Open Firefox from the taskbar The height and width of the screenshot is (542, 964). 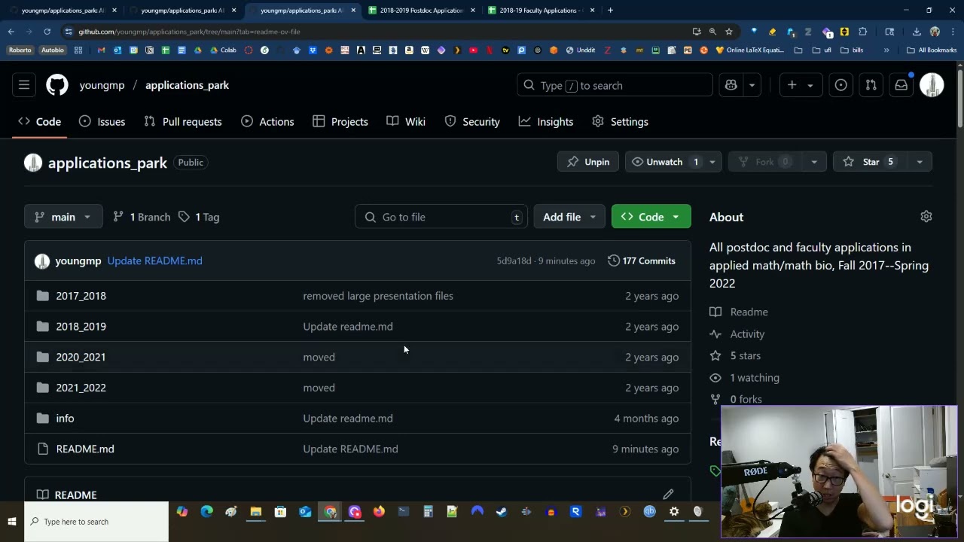379,512
